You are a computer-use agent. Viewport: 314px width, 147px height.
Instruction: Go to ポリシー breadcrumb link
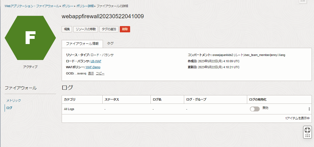[68, 6]
